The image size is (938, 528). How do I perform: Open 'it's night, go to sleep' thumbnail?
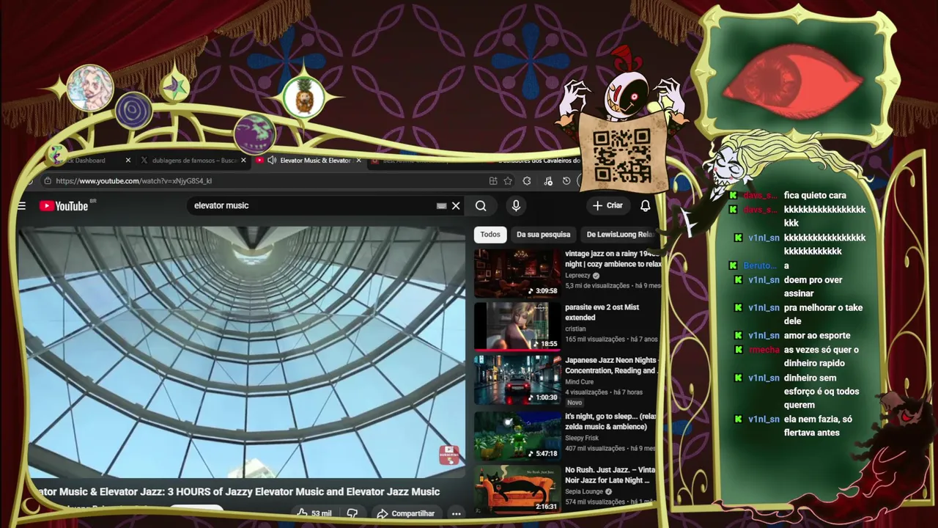(517, 436)
